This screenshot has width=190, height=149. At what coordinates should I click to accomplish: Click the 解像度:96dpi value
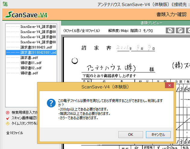pos(118,31)
